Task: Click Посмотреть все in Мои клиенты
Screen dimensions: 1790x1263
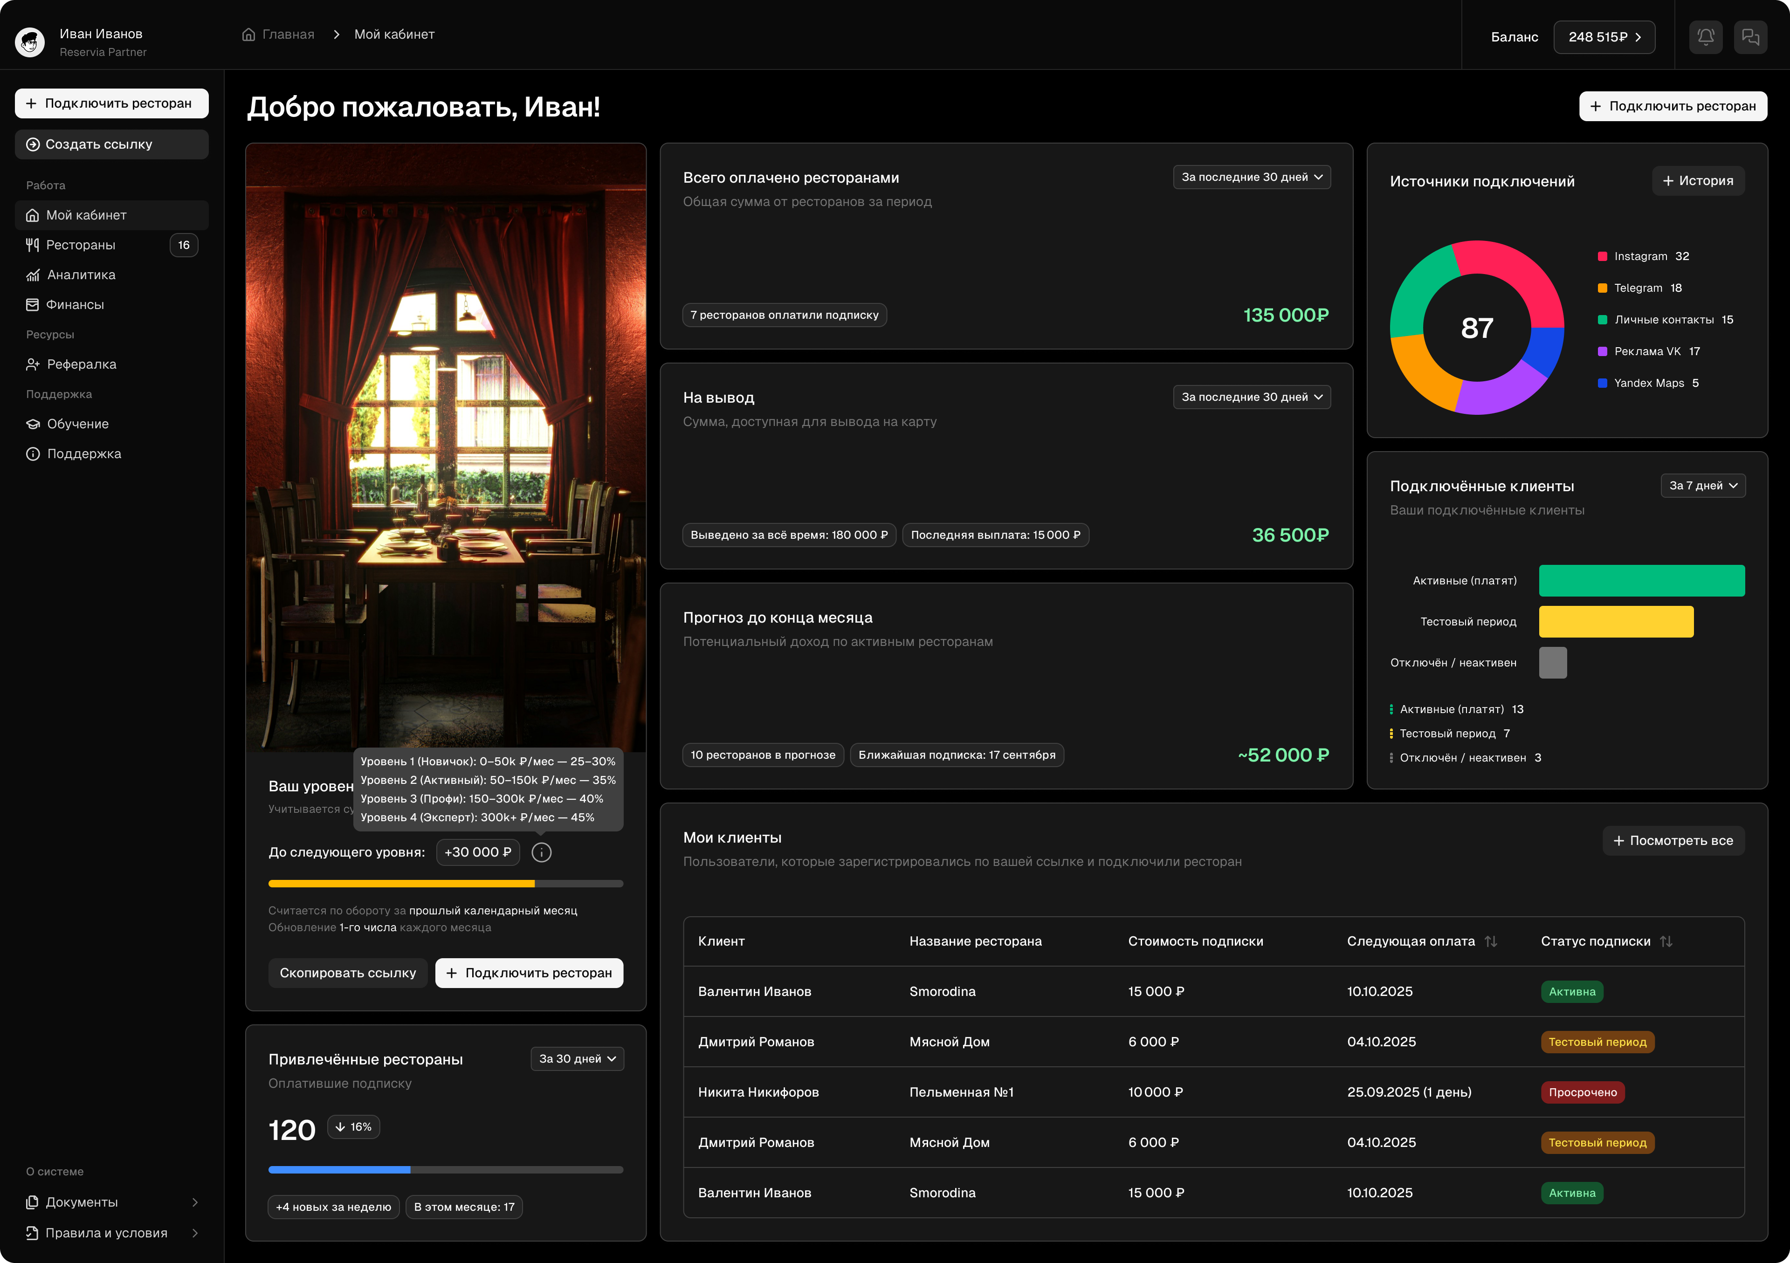Action: pos(1673,840)
